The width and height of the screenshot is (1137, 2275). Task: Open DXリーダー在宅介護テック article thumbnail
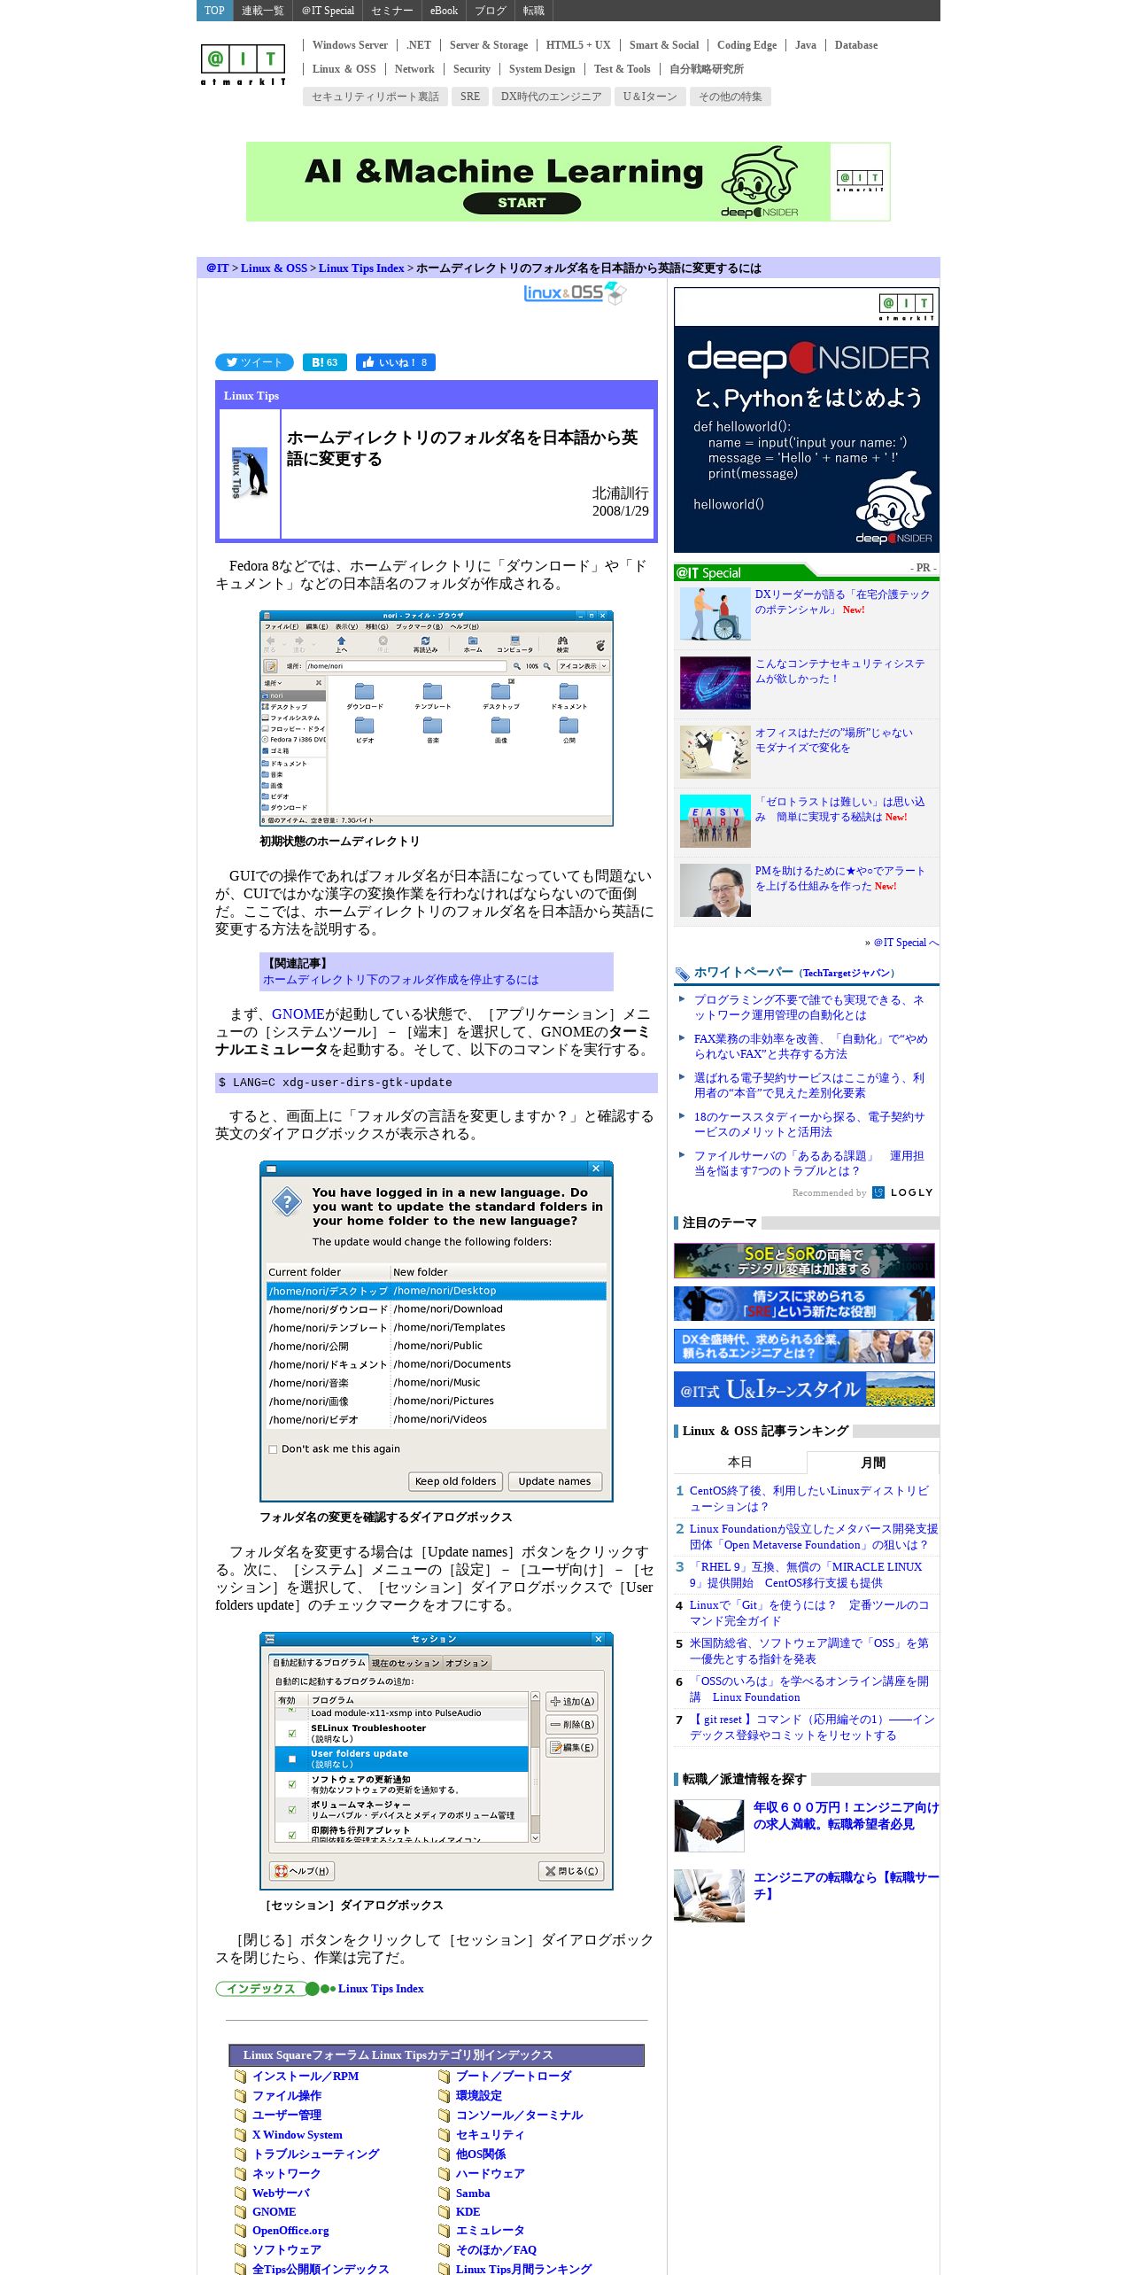[x=715, y=614]
